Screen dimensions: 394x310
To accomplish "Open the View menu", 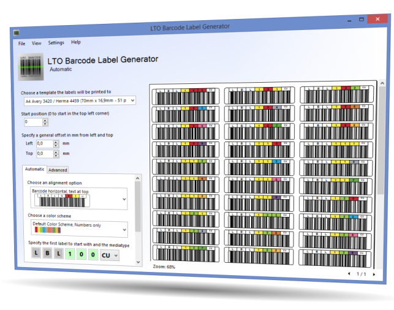I will [x=36, y=43].
